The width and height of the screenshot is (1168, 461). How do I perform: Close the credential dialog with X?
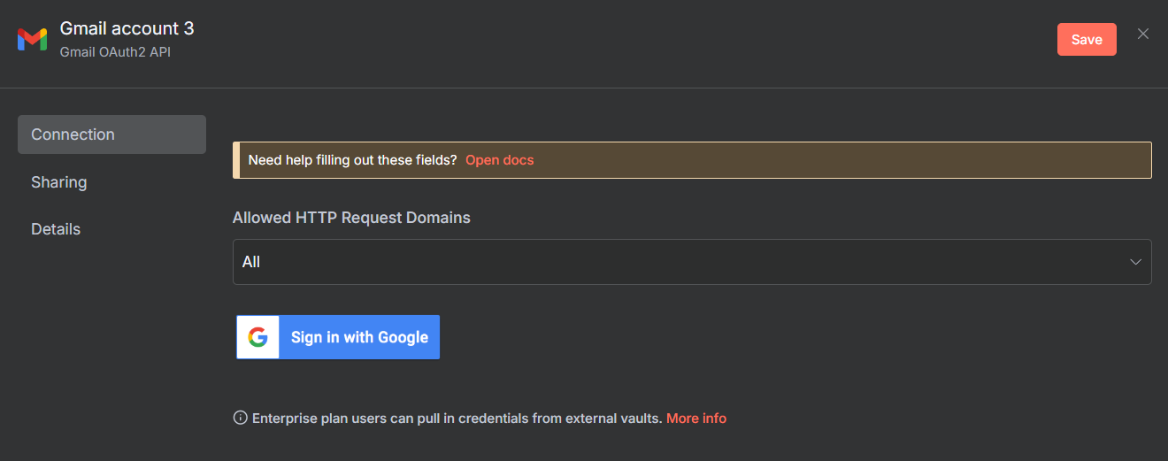[1143, 34]
